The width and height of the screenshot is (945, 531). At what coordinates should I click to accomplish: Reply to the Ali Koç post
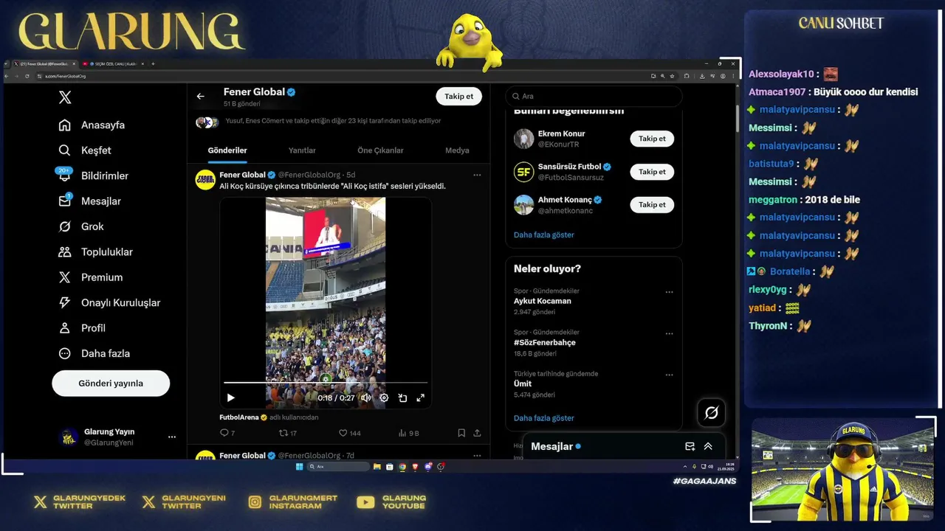click(x=227, y=433)
